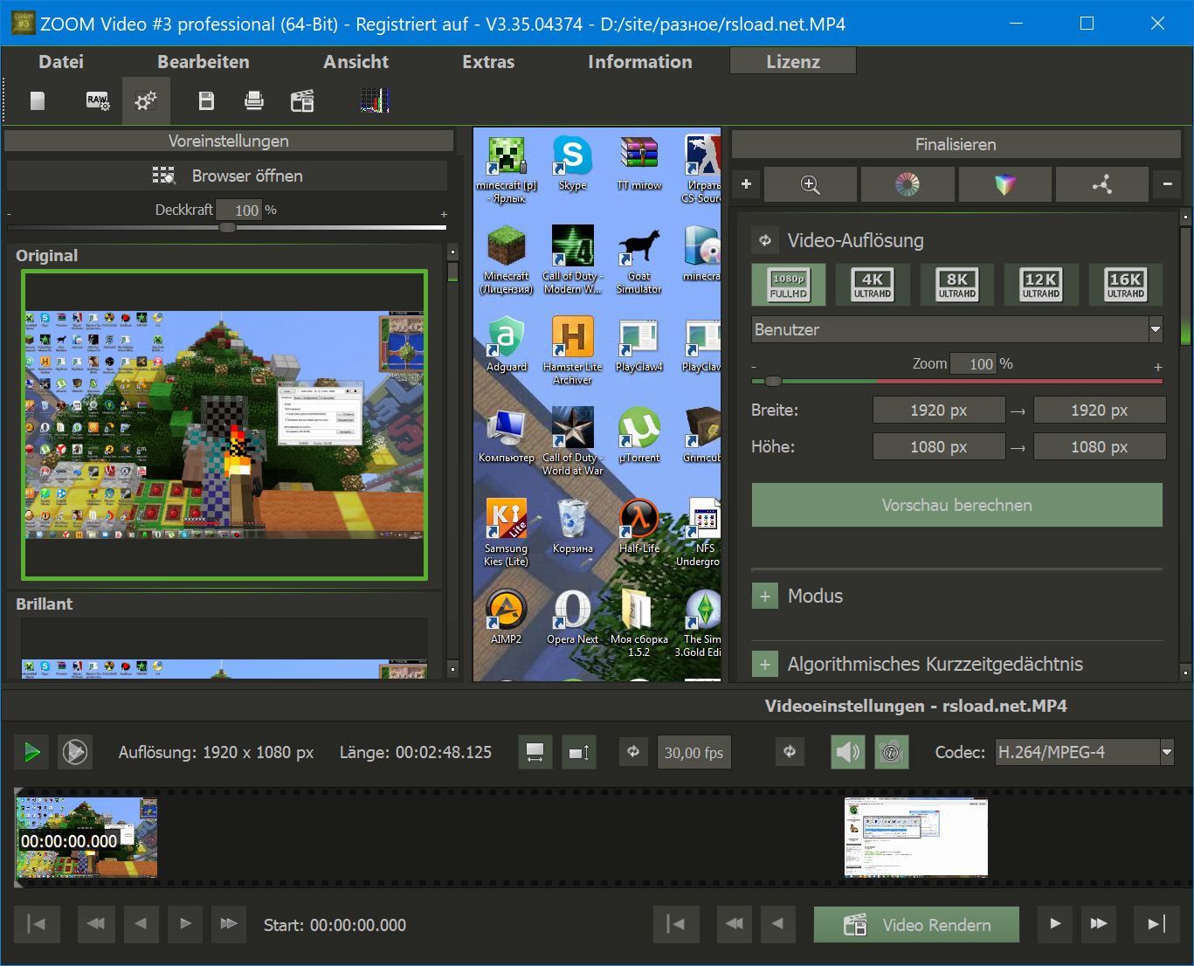Select the 16K Ultra HD resolution

pyautogui.click(x=1126, y=285)
